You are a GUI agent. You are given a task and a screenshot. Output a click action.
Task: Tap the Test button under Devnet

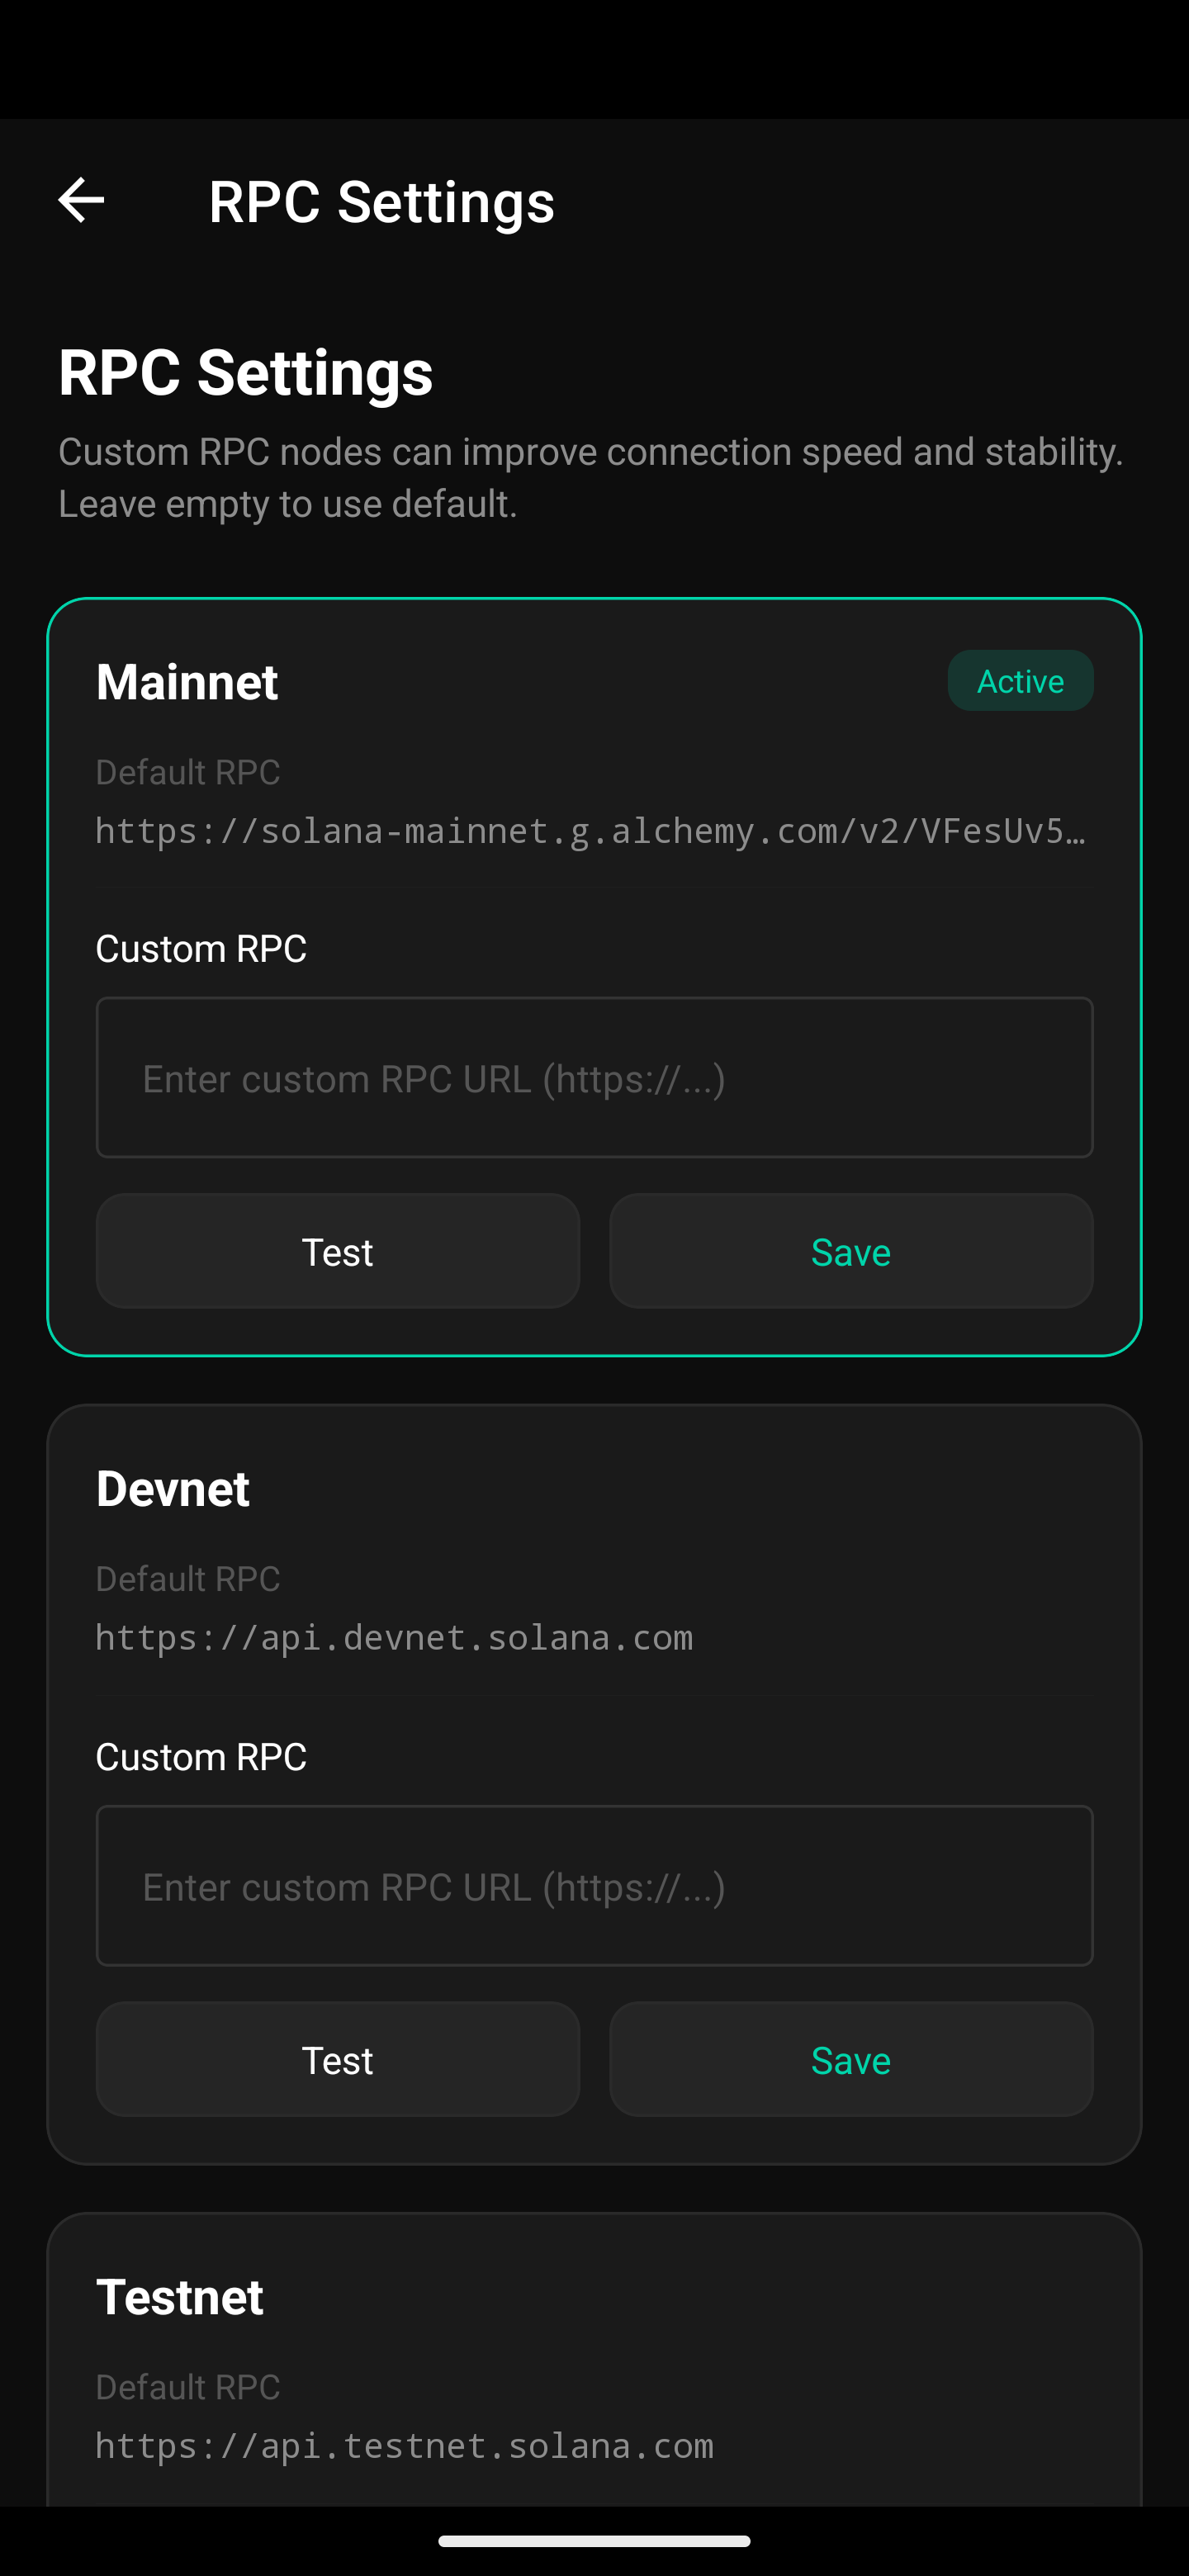tap(337, 2059)
